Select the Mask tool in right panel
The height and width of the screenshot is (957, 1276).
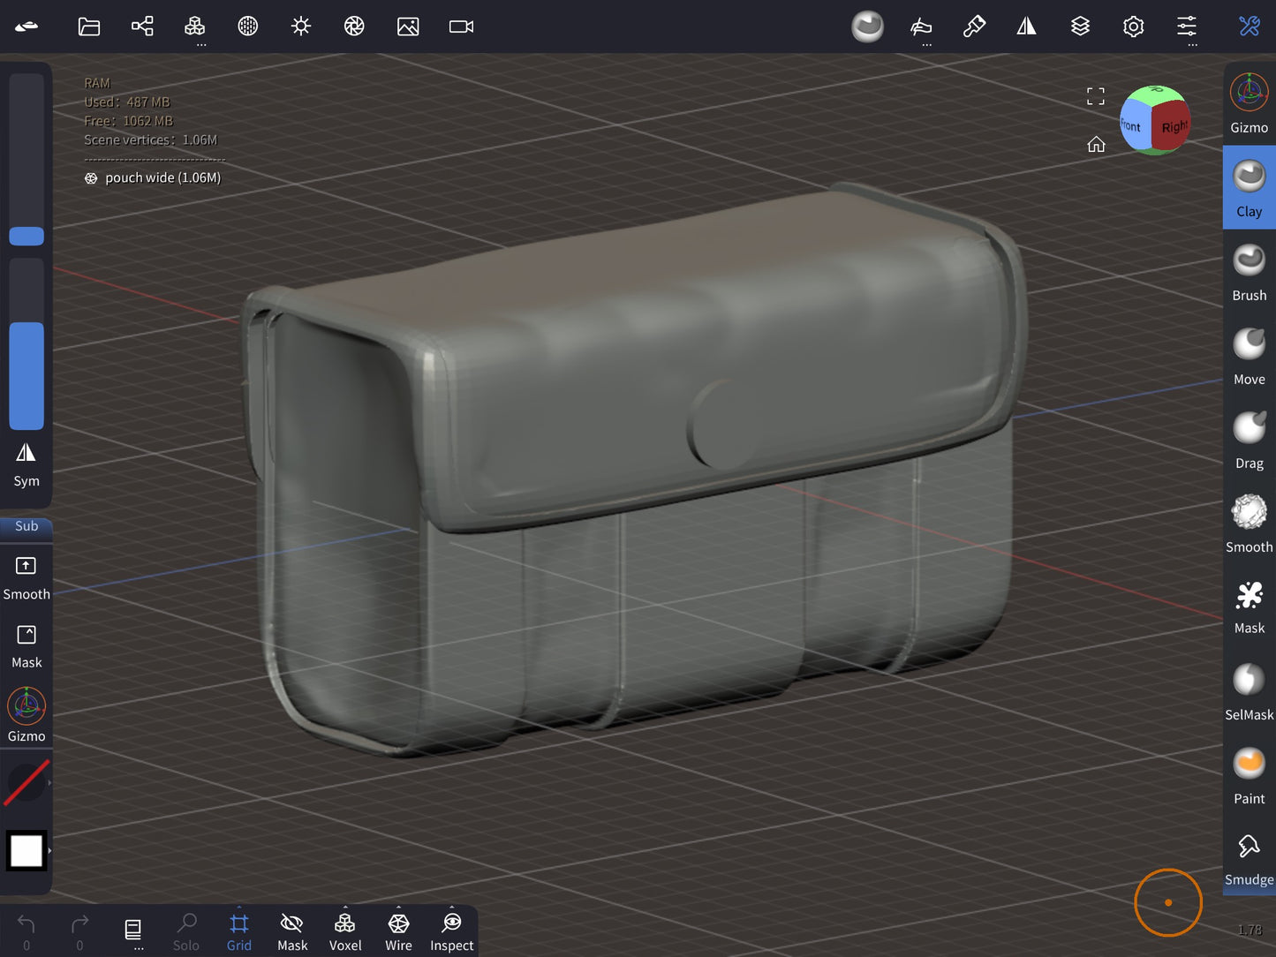point(1250,607)
